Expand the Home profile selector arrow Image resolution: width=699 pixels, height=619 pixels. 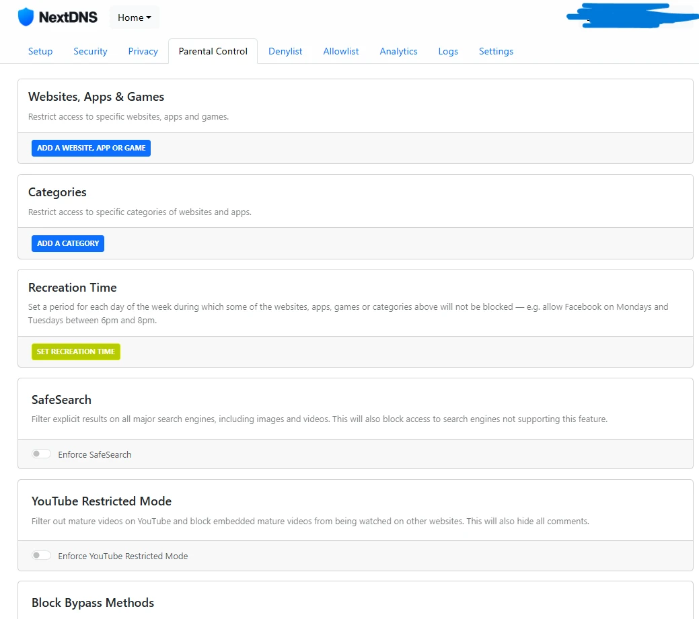coord(149,17)
